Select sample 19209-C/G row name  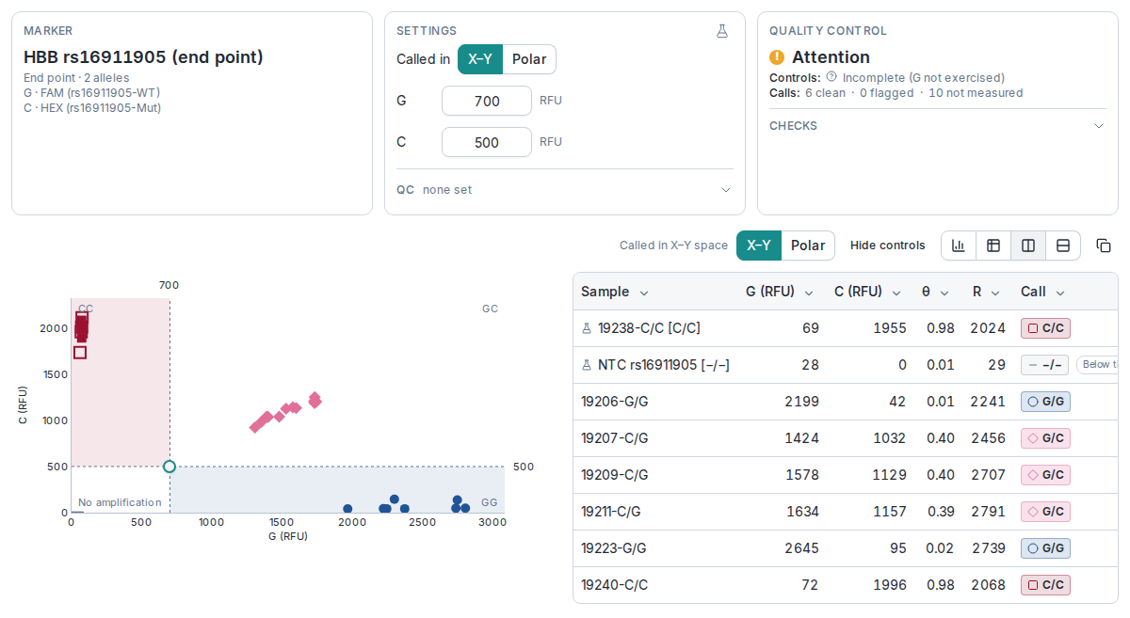coord(614,475)
